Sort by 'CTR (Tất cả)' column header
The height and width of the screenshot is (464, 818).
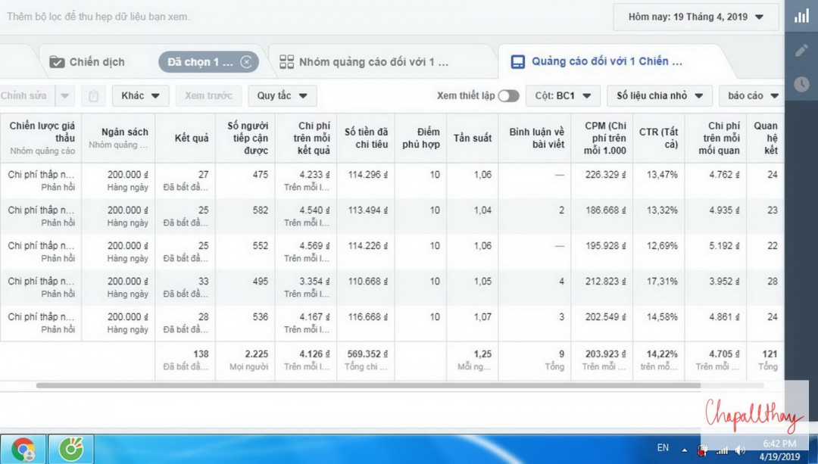point(658,139)
